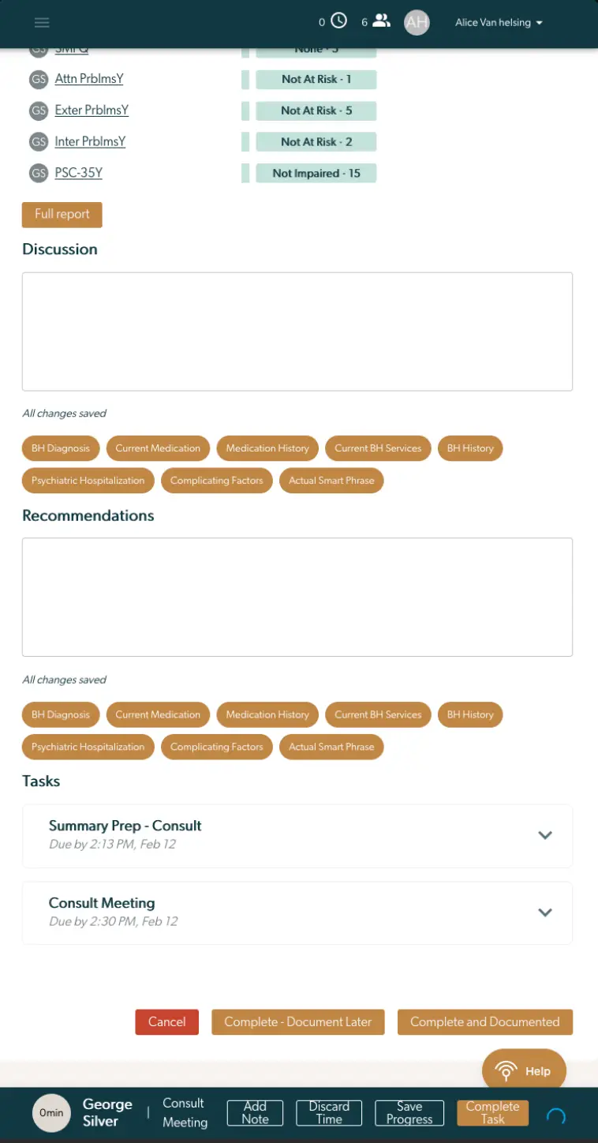Click the GS avatar beside PSC-35Y
Viewport: 598px width, 1143px height.
pos(39,173)
